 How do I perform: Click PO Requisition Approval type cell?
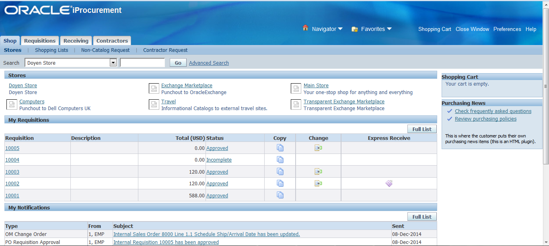[x=46, y=242]
